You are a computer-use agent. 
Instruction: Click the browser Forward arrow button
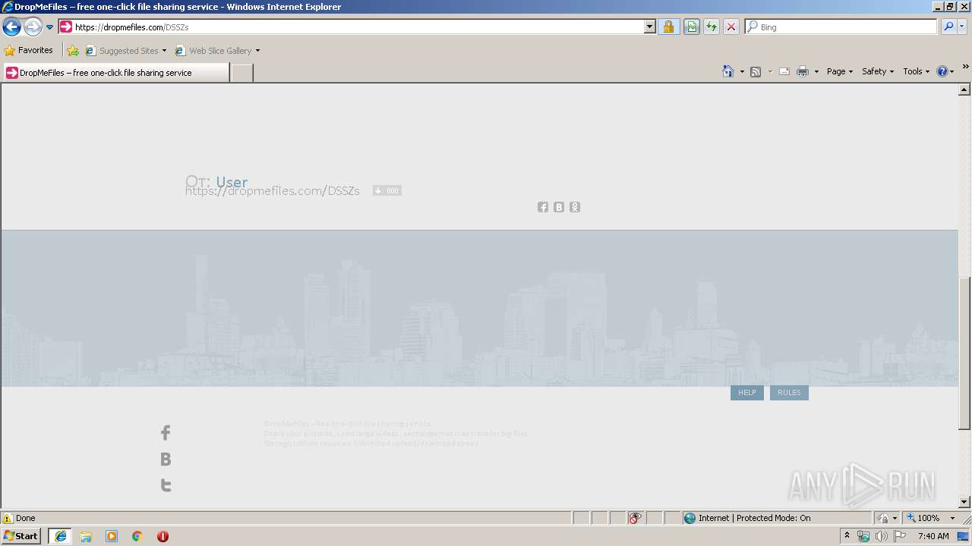[x=33, y=27]
